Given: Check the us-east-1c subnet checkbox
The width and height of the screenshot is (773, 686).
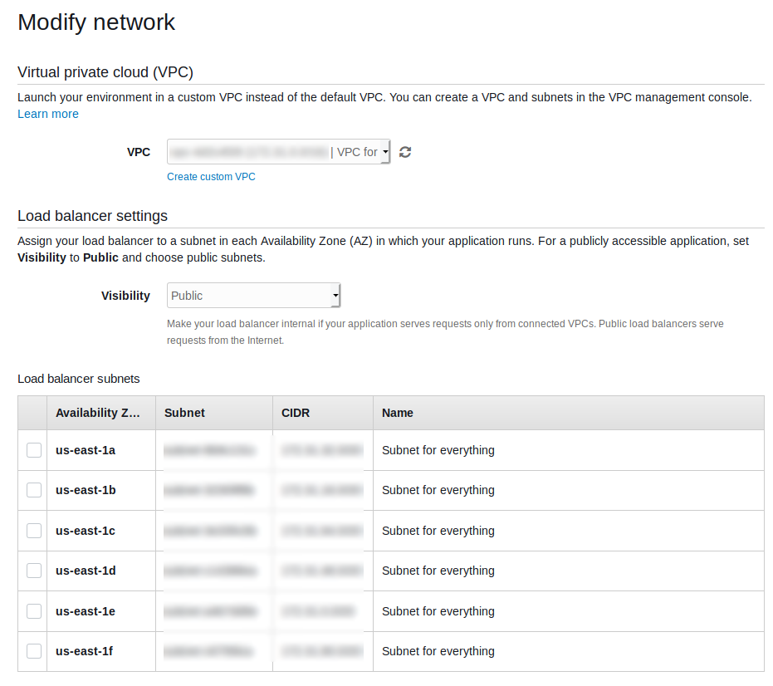Looking at the screenshot, I should click(33, 531).
